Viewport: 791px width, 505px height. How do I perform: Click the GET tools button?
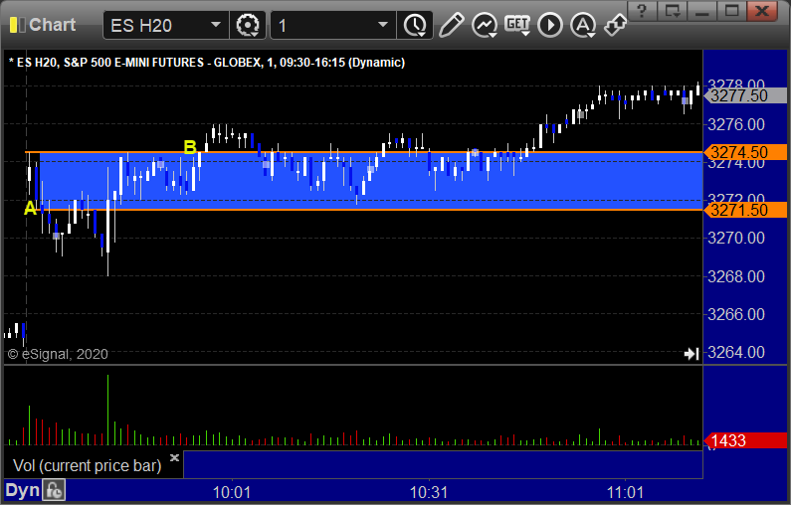pyautogui.click(x=517, y=25)
